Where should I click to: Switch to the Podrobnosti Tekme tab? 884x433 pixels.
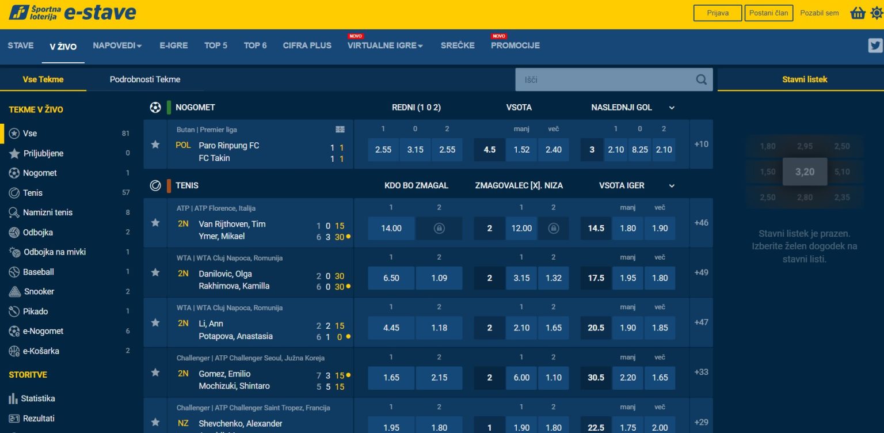[145, 79]
